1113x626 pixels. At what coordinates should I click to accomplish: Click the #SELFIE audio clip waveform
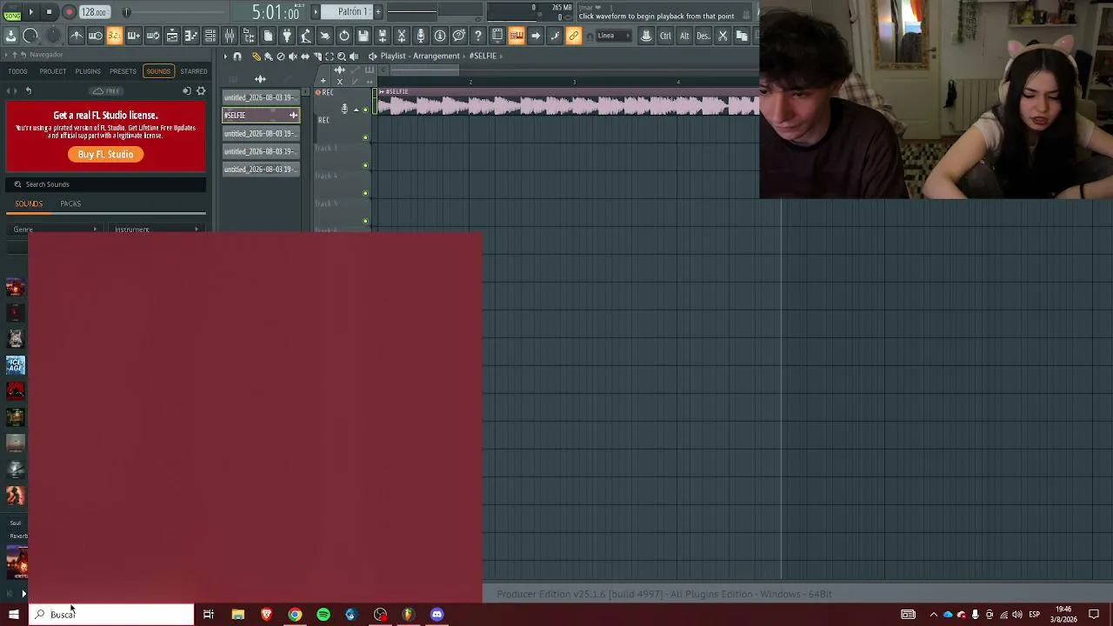(569, 105)
